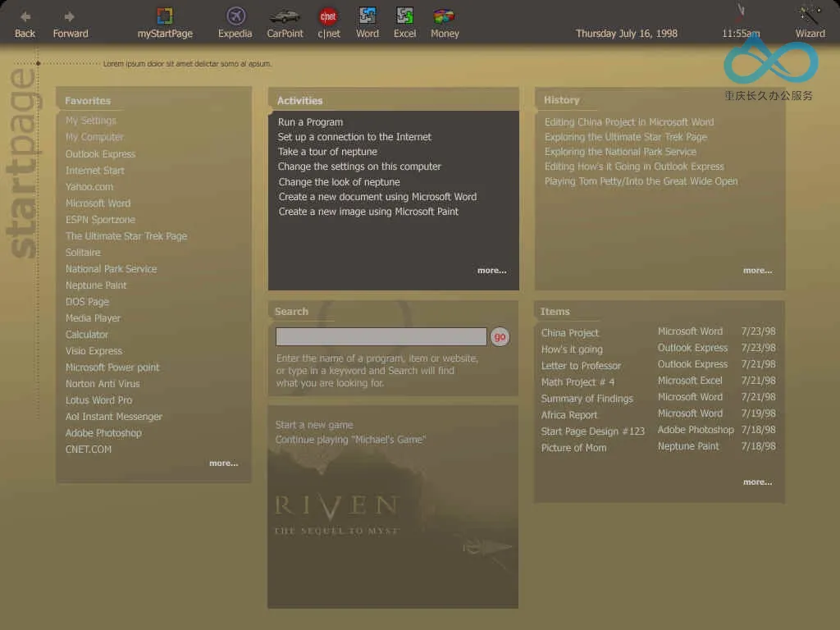Select Set up a connection to the Internet

(354, 137)
